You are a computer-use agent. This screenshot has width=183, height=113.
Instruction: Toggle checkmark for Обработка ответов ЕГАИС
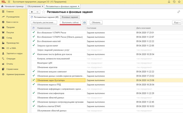point(33,106)
